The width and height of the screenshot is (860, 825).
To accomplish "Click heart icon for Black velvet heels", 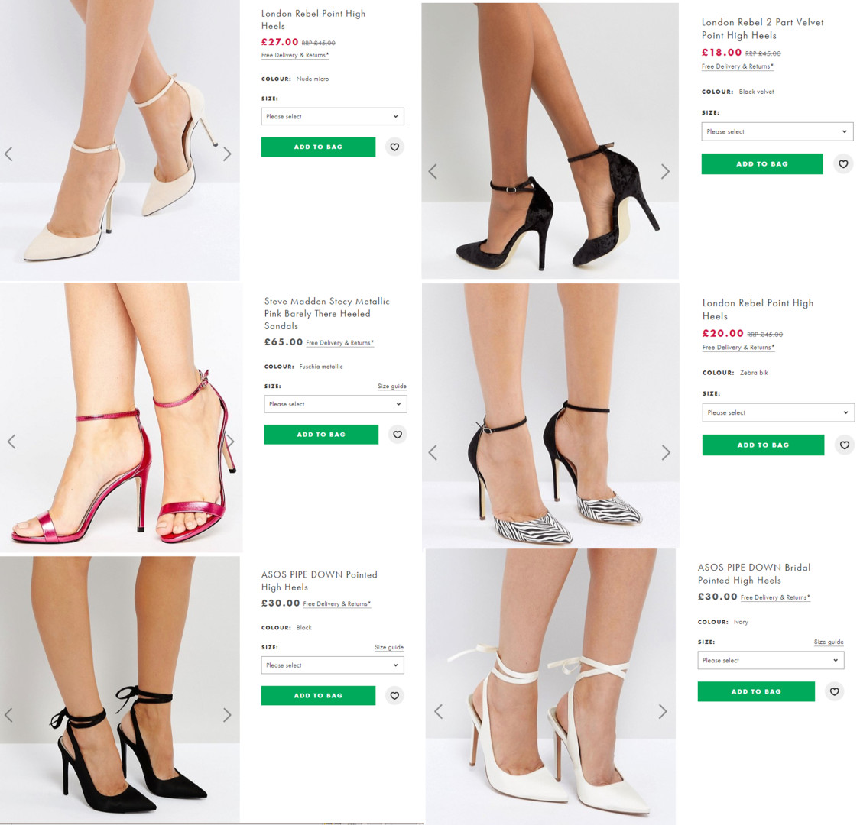I will pyautogui.click(x=843, y=163).
